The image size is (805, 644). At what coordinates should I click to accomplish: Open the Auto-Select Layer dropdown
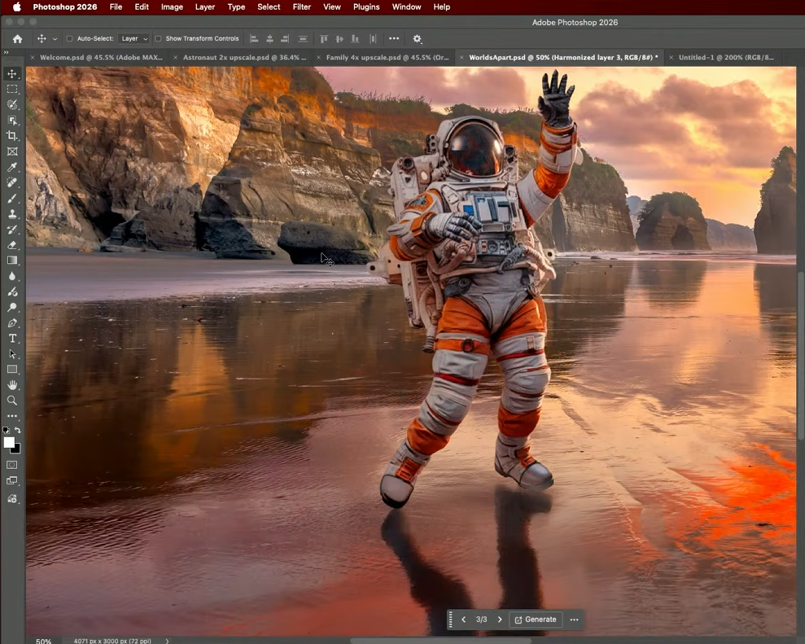pyautogui.click(x=134, y=38)
